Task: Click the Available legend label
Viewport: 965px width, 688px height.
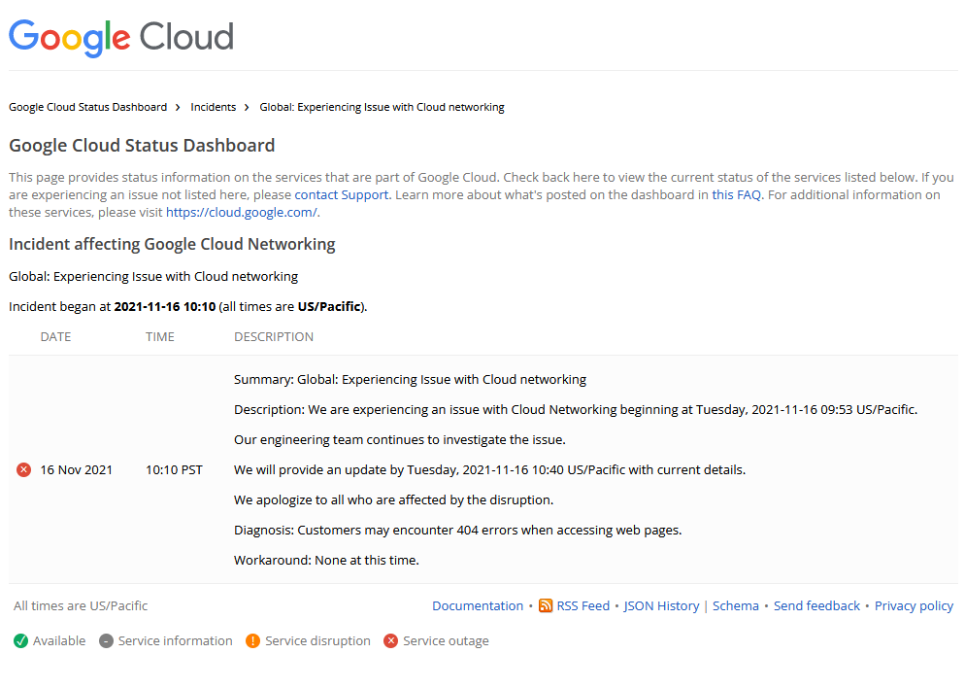Action: pos(59,641)
